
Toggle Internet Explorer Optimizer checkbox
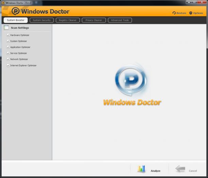(8, 65)
